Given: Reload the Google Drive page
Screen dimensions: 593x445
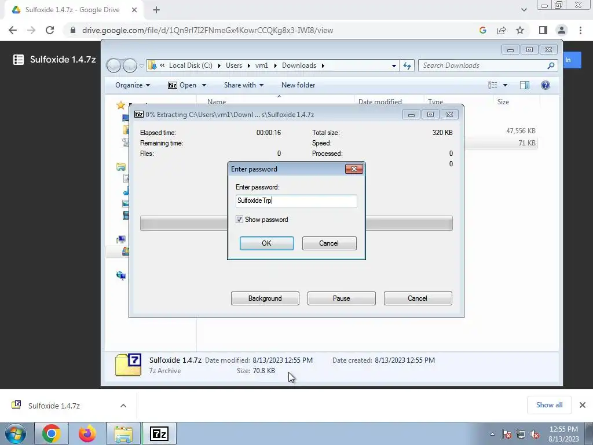Looking at the screenshot, I should [50, 30].
